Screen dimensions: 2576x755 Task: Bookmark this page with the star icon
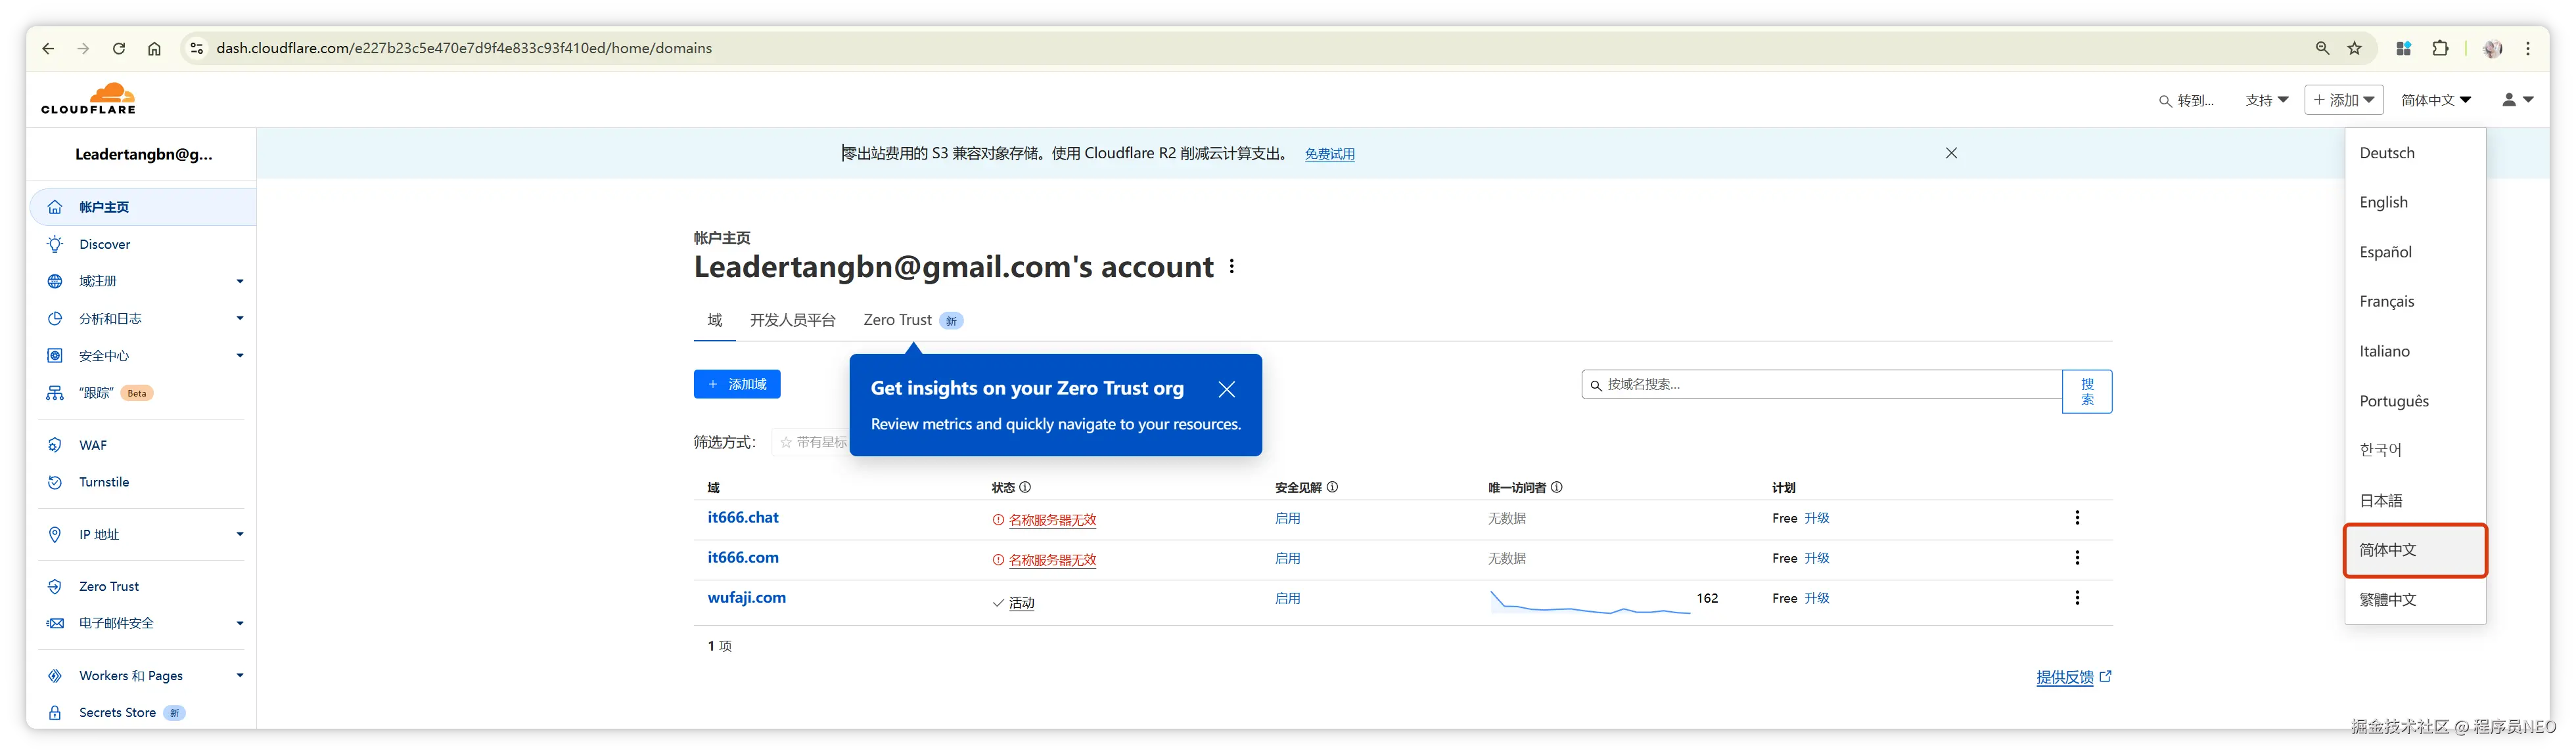pos(2354,49)
